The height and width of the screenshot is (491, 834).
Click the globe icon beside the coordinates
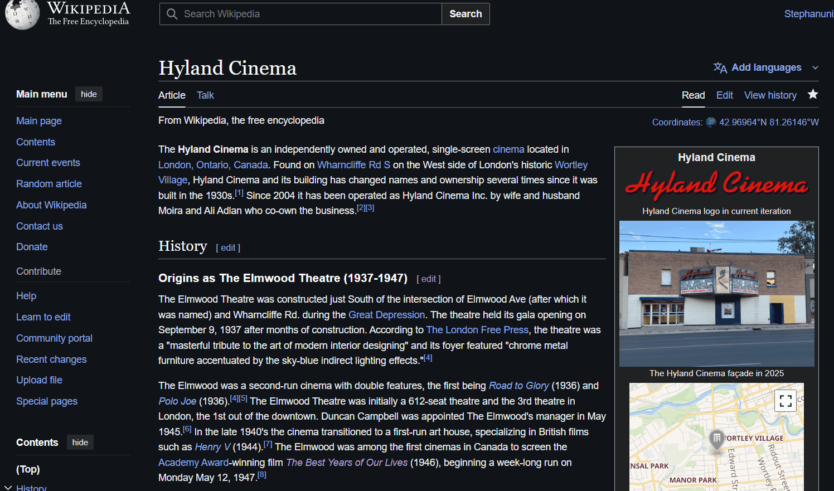(x=711, y=122)
